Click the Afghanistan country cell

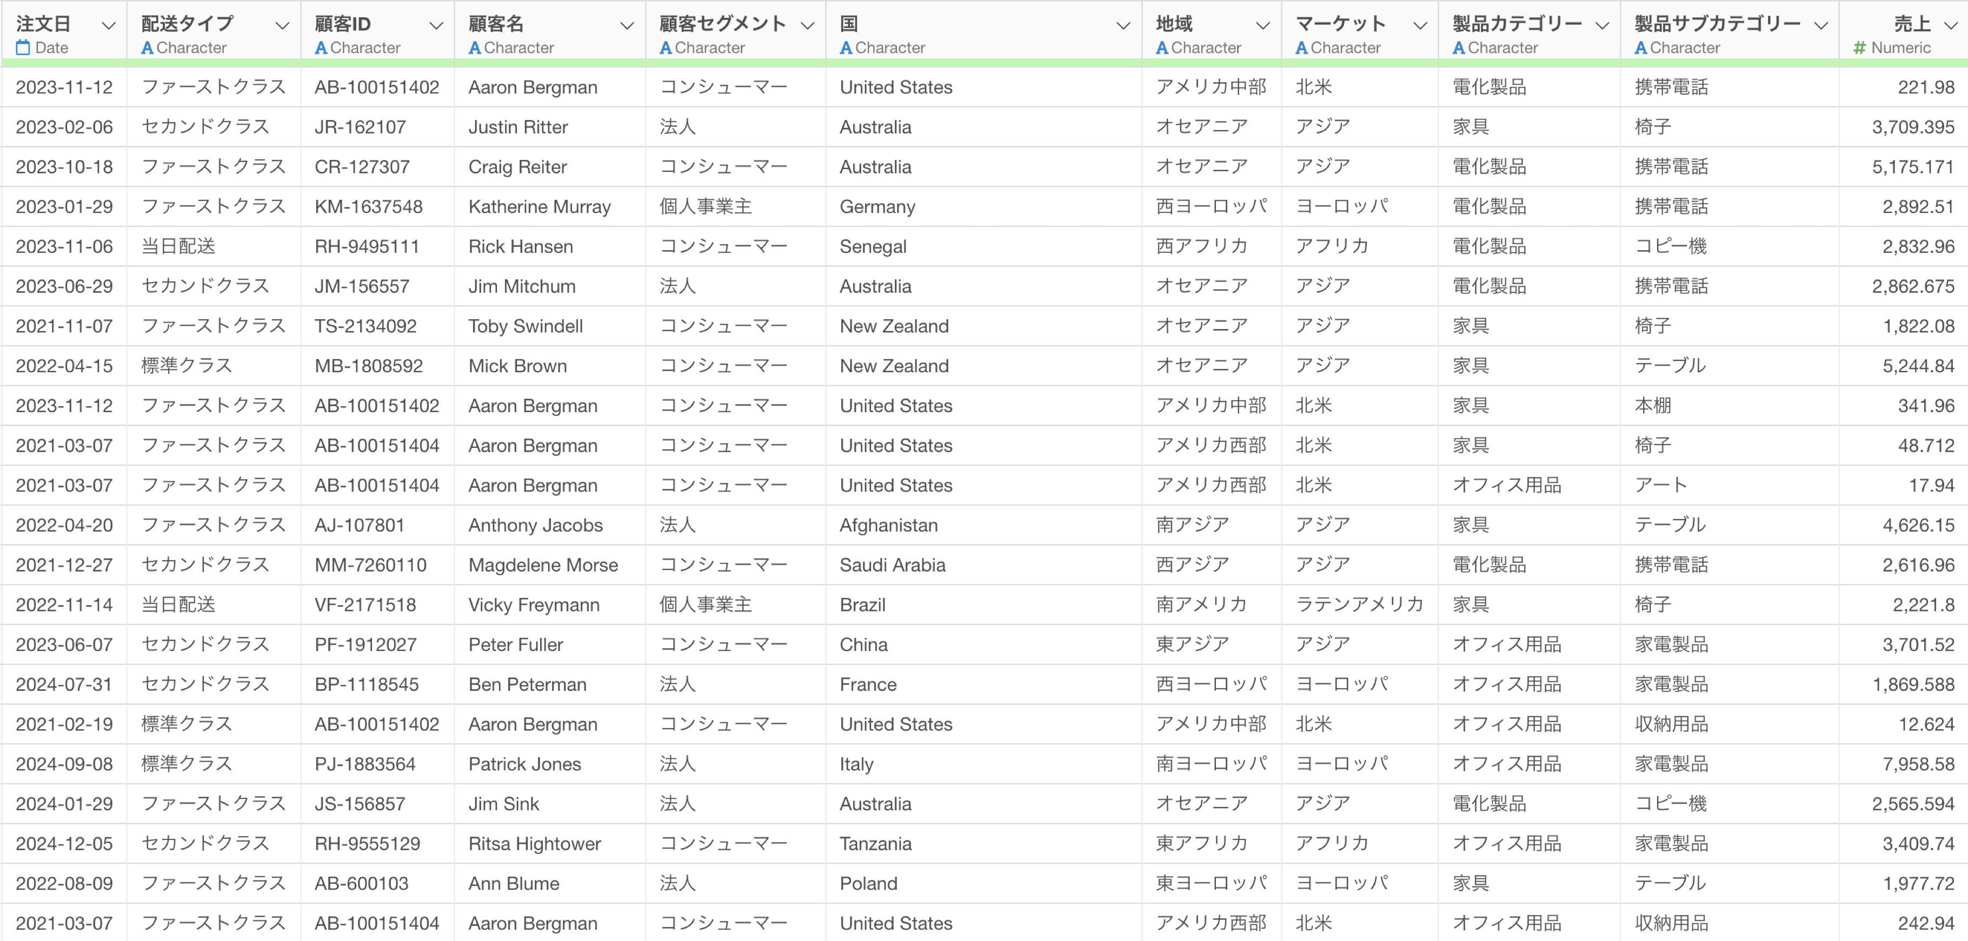click(888, 525)
